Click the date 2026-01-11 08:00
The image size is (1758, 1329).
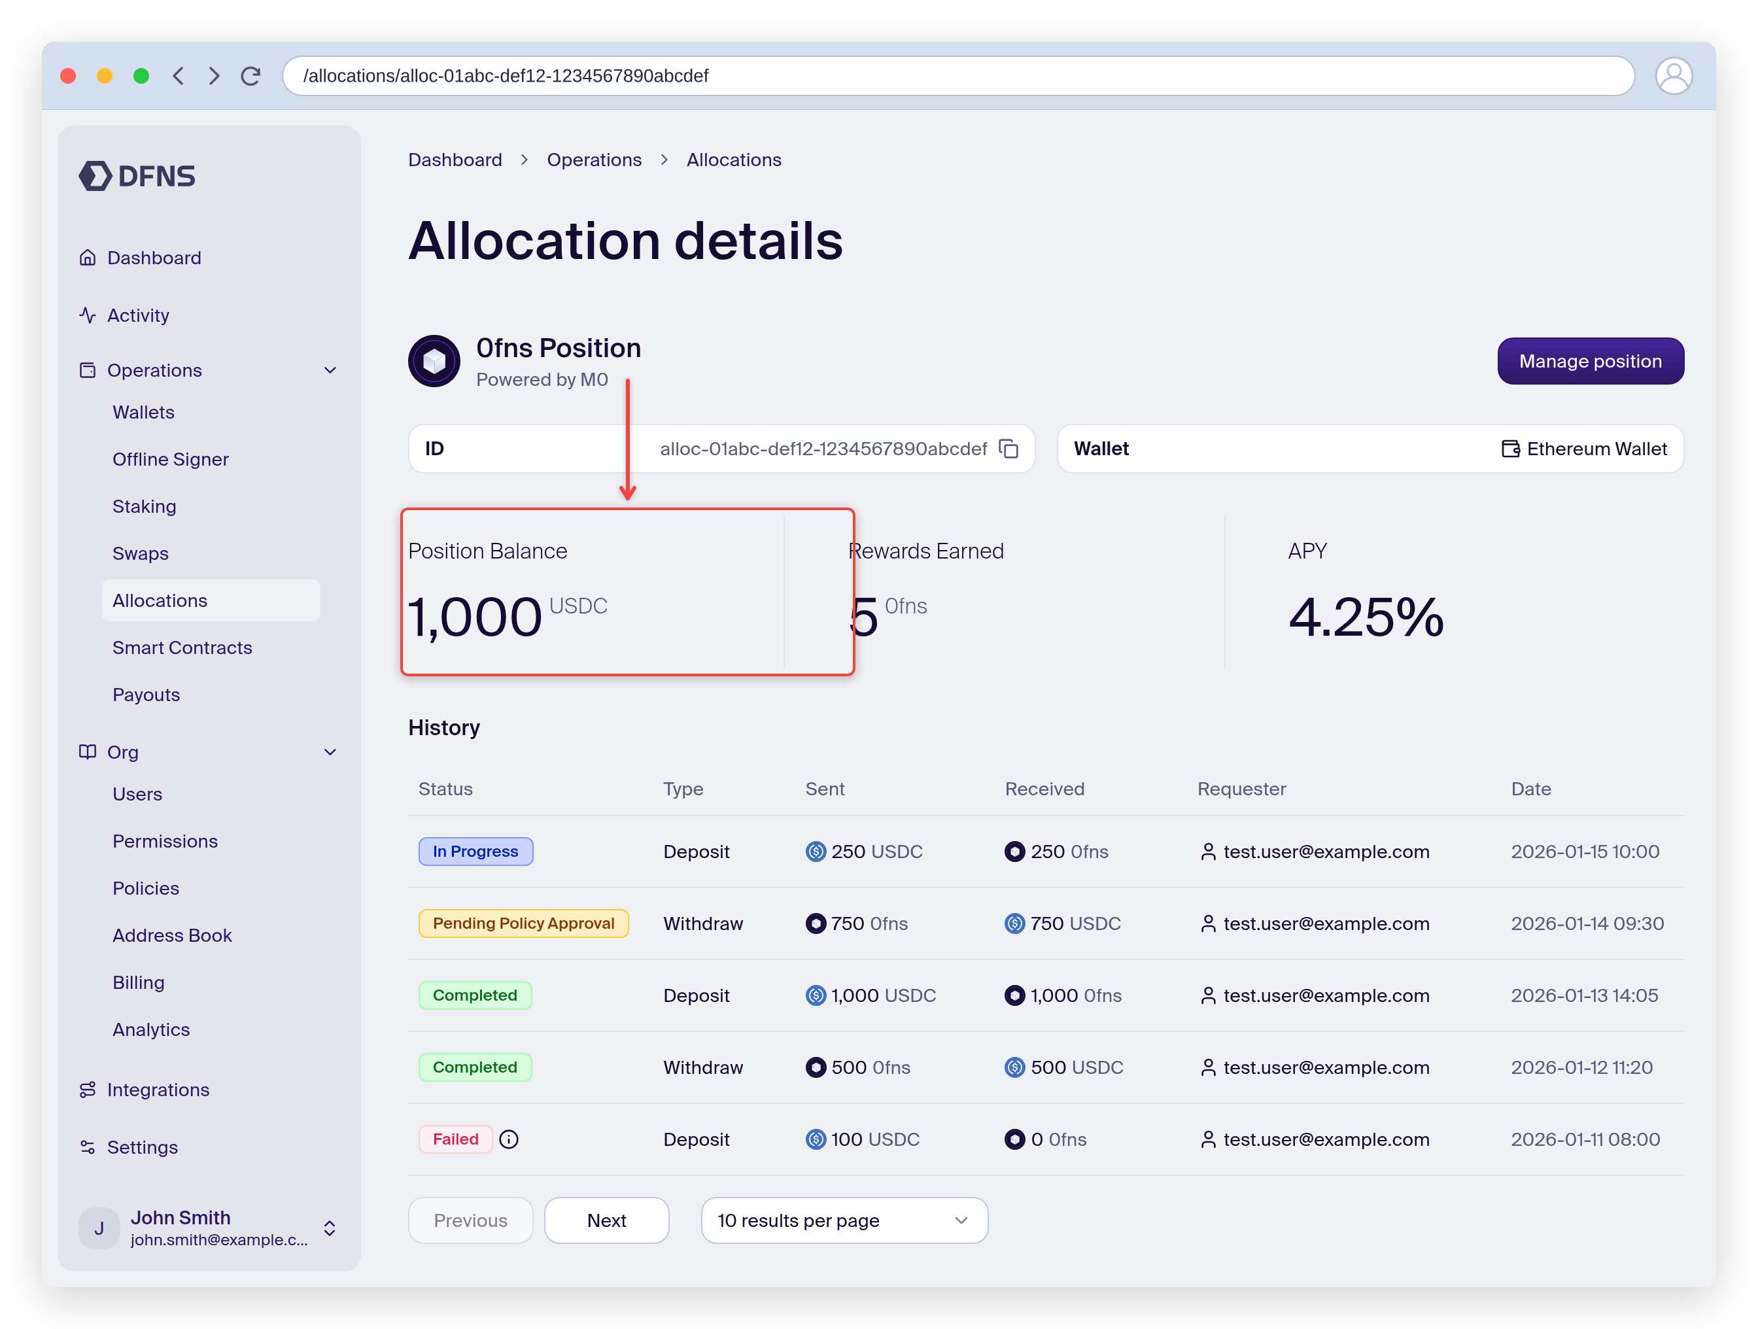point(1585,1139)
